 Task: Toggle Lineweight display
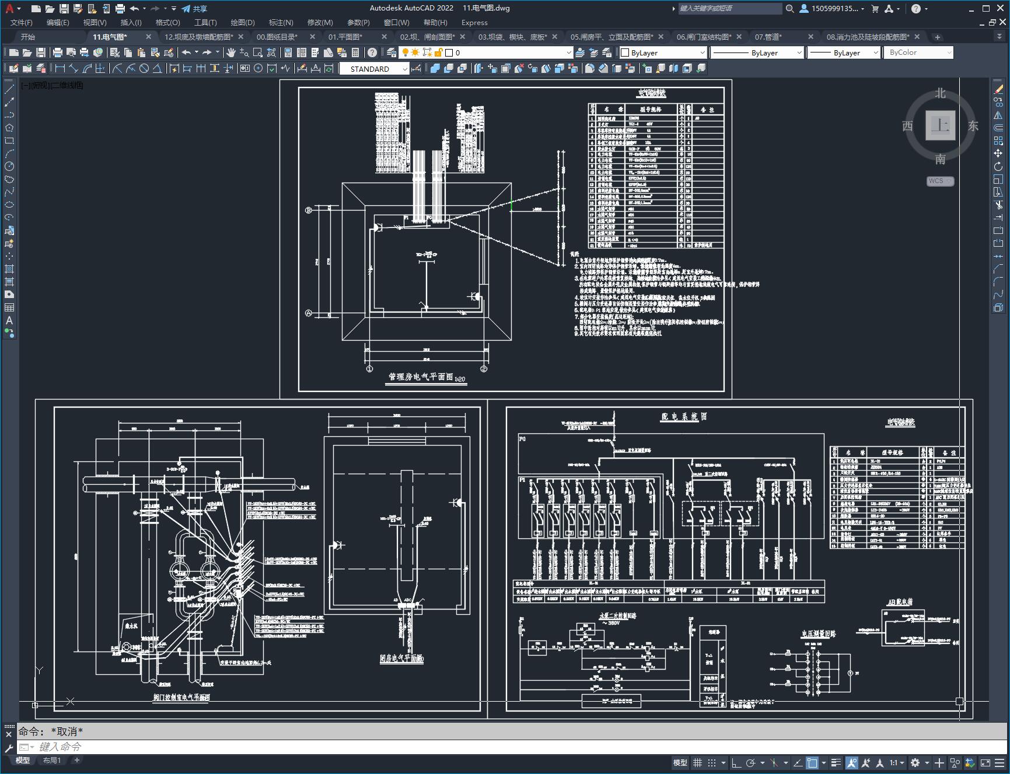pyautogui.click(x=836, y=762)
